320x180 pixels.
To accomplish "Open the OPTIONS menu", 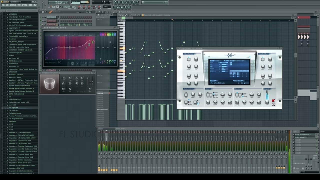I will [x=24, y=5].
